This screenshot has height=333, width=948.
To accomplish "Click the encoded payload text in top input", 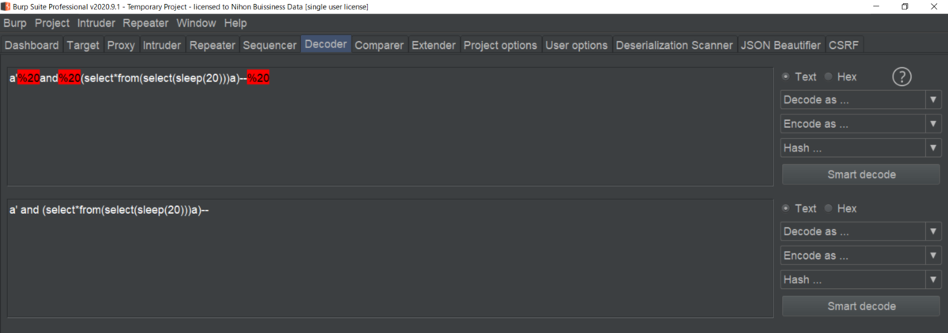I will click(x=140, y=78).
